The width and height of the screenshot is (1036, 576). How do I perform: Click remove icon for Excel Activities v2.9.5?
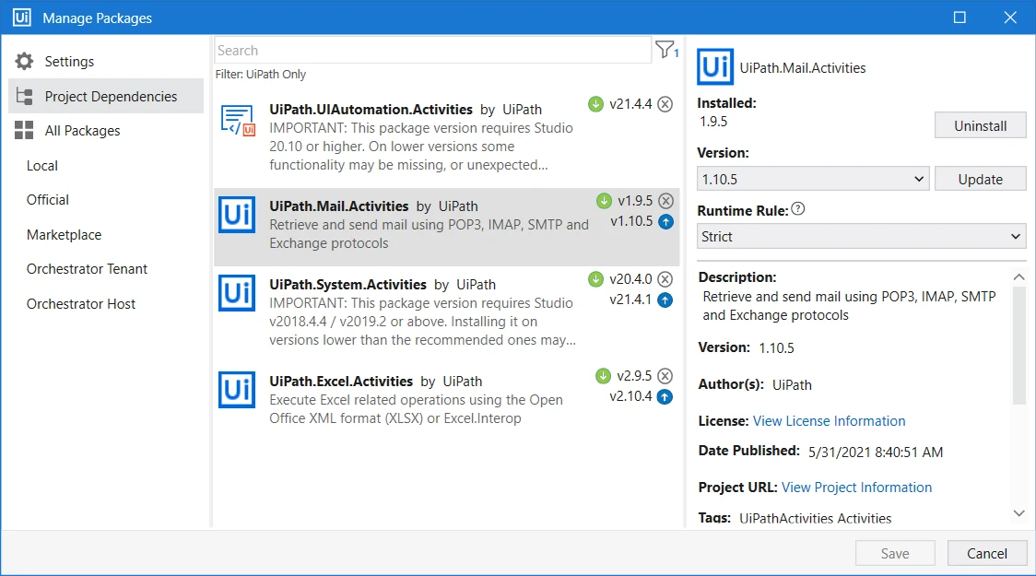click(x=665, y=376)
